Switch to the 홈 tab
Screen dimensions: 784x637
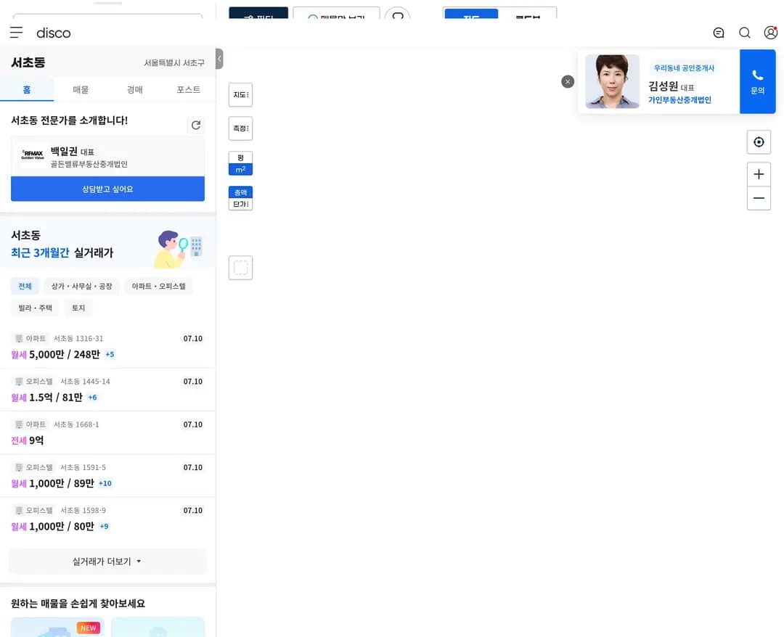pyautogui.click(x=27, y=89)
